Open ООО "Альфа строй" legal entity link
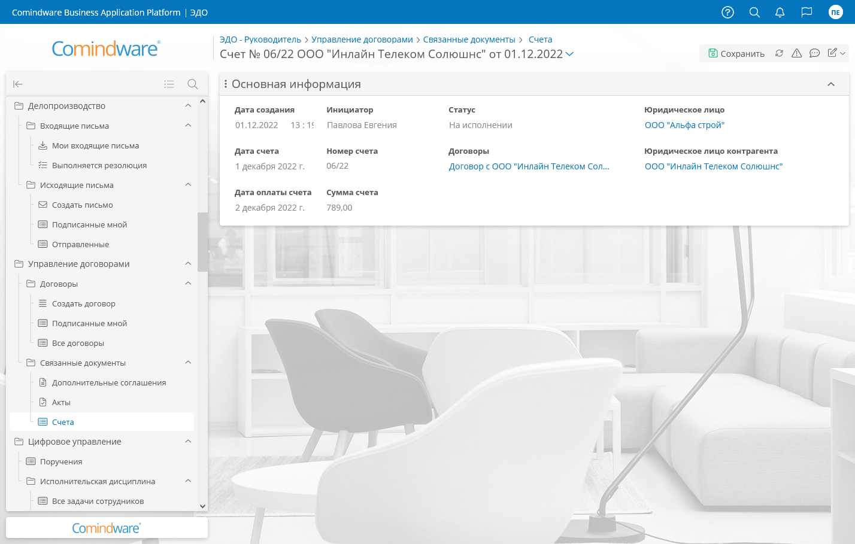The image size is (855, 544). pos(684,125)
